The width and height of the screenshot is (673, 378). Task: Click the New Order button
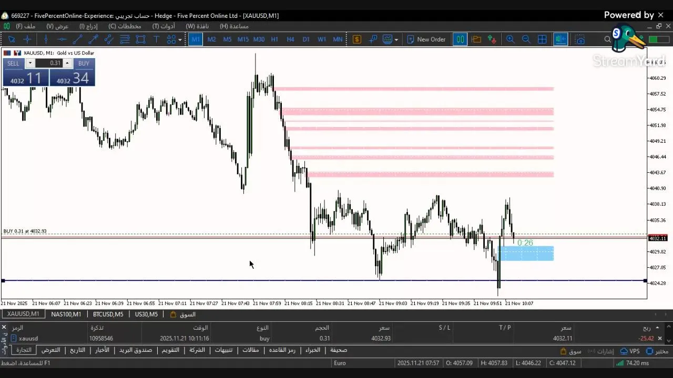(426, 39)
